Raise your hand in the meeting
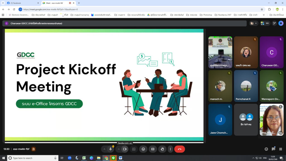The width and height of the screenshot is (286, 161). 162,149
